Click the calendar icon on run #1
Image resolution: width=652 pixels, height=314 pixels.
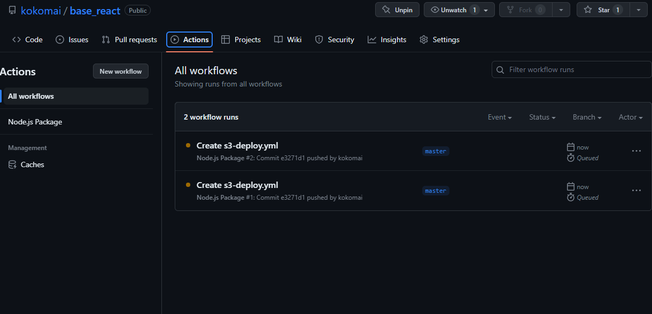tap(570, 186)
